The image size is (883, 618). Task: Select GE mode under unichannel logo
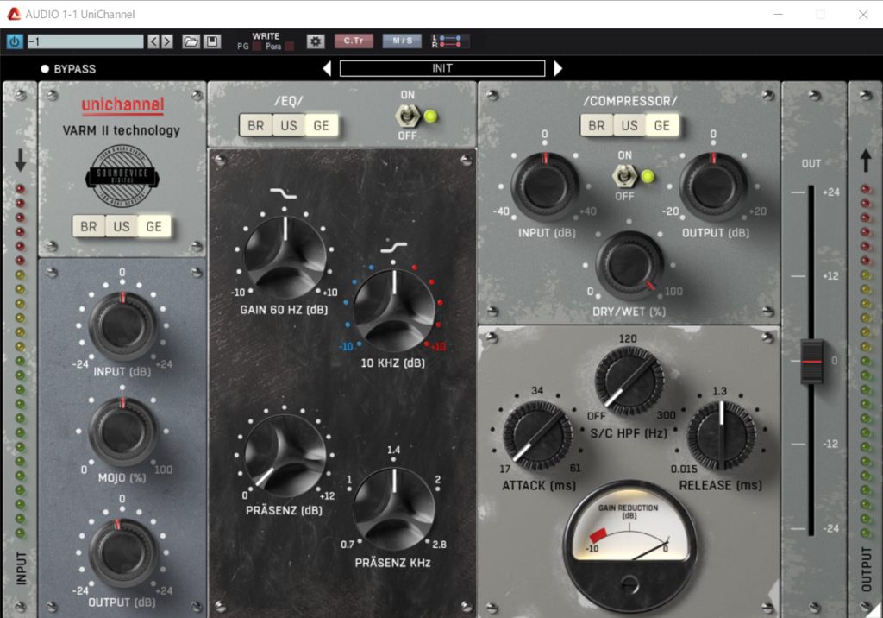(153, 227)
